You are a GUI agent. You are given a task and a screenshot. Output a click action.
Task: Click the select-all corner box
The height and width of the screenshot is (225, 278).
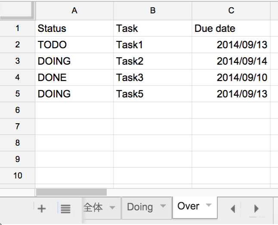(17, 10)
